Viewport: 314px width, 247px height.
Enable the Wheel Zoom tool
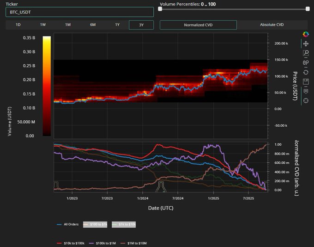click(x=305, y=62)
